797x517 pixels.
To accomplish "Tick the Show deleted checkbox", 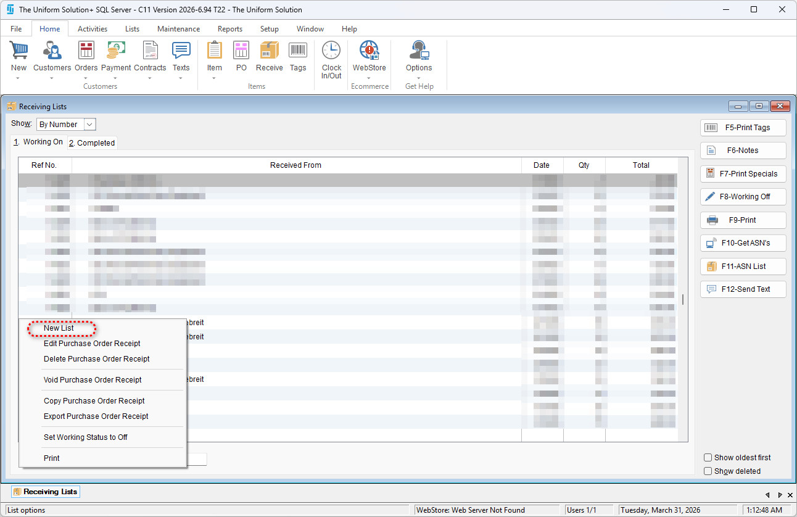I will 708,471.
